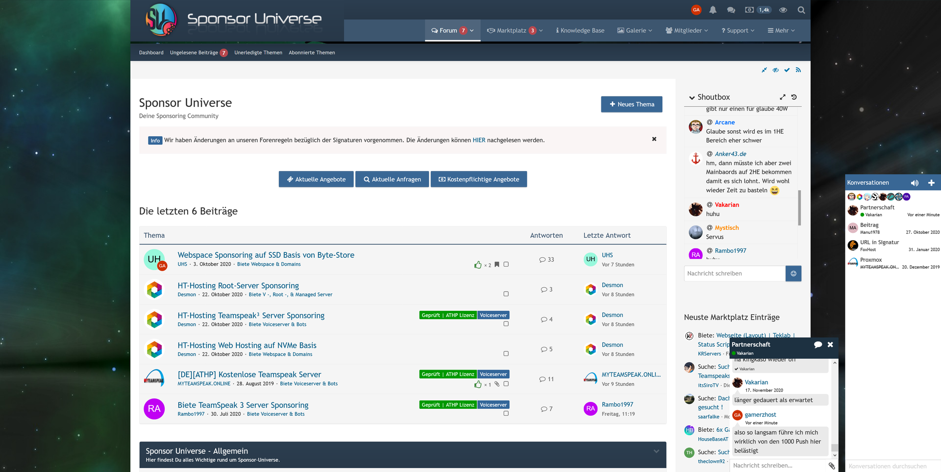This screenshot has width=941, height=472.
Task: Open the Knowledge Base menu item
Action: [580, 30]
